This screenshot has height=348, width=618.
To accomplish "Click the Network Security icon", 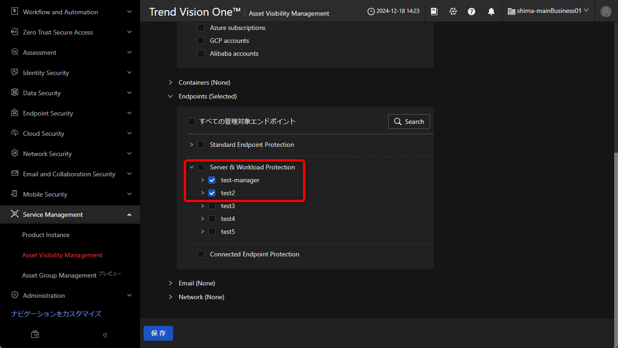I will pos(15,154).
